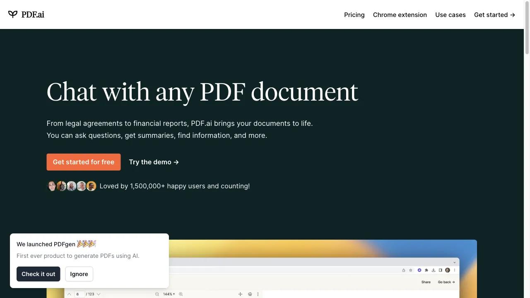The image size is (530, 298).
Task: Click Share in the demo preview
Action: [x=426, y=282]
